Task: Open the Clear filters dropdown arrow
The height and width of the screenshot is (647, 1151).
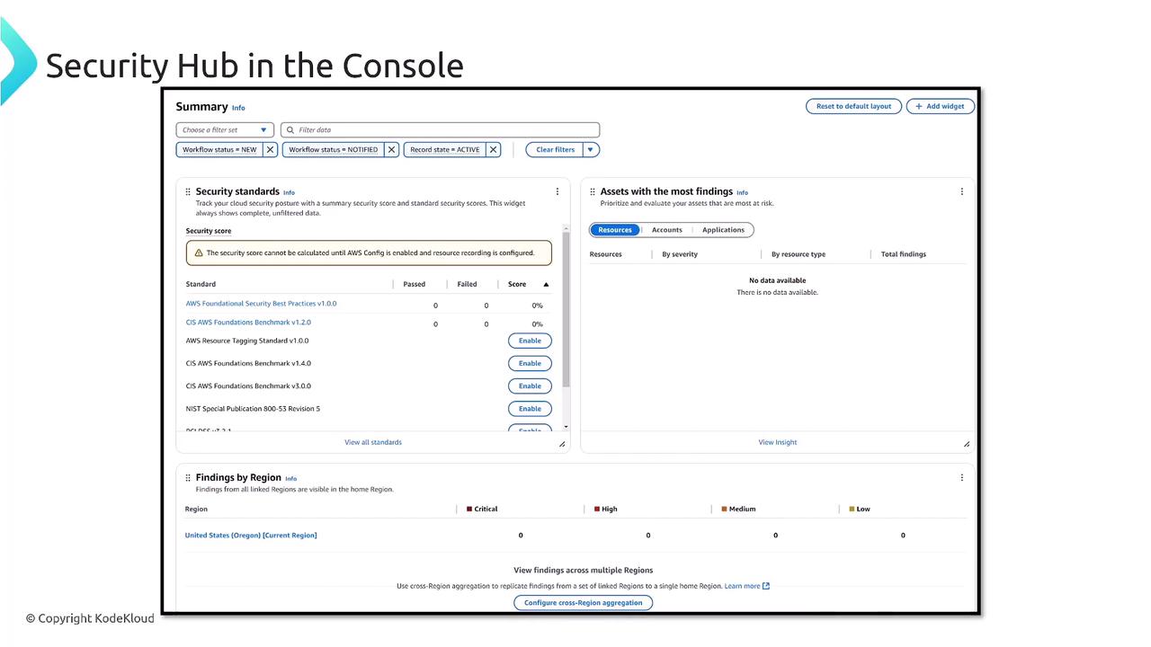Action: [x=591, y=150]
